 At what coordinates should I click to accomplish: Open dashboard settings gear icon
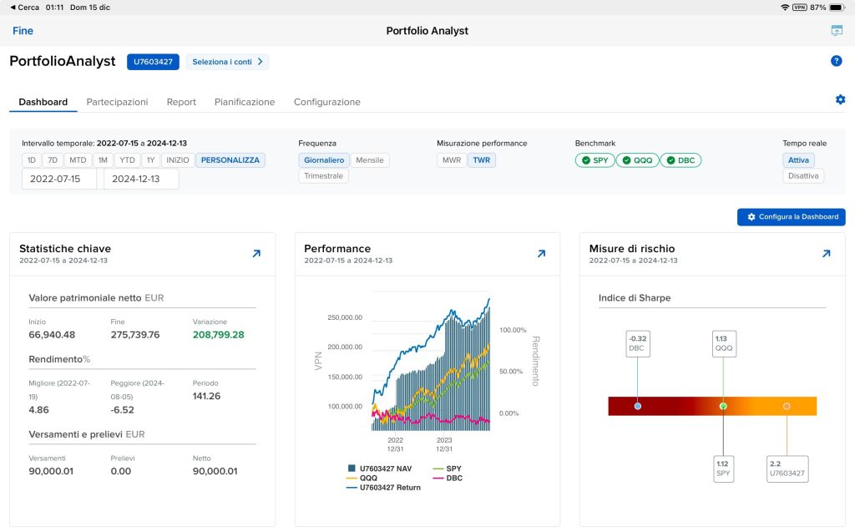pyautogui.click(x=840, y=99)
